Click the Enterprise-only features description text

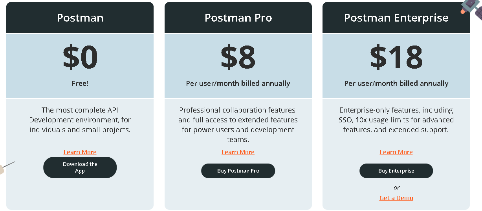pyautogui.click(x=396, y=120)
